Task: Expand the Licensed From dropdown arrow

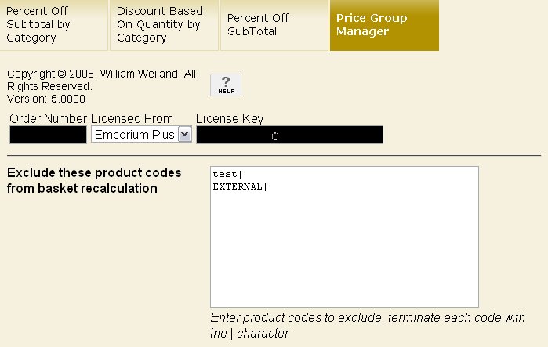Action: [185, 135]
